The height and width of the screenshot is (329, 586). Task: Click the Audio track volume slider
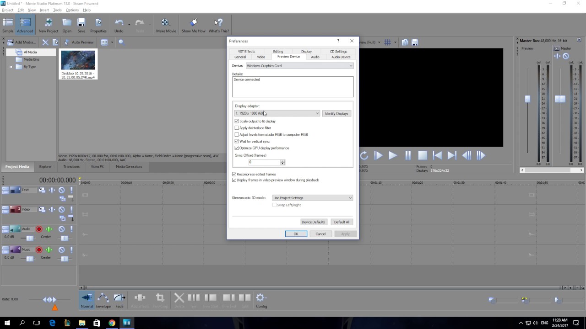[29, 238]
